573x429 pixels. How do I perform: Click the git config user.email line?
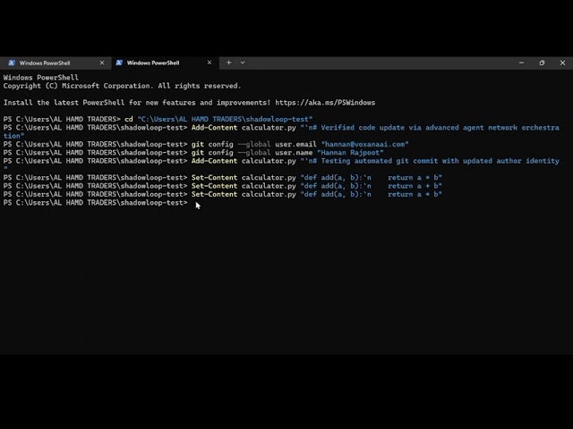(206, 145)
